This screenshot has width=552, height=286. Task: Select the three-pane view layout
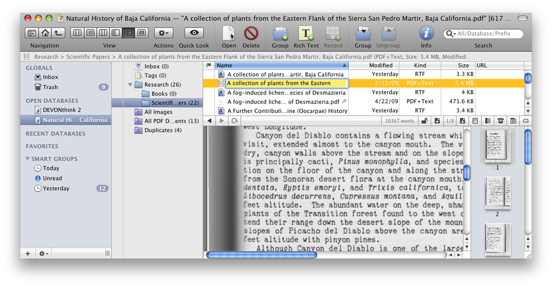(128, 33)
